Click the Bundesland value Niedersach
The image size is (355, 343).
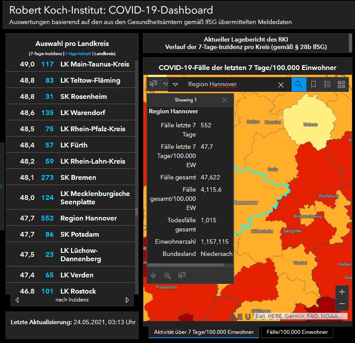(x=216, y=254)
